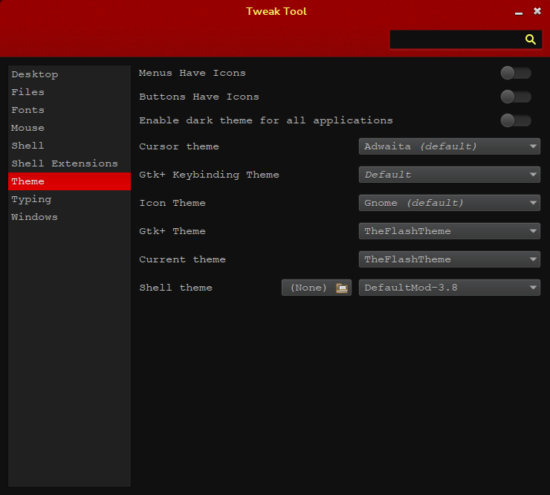
Task: Open the Current theme dropdown
Action: click(x=450, y=259)
